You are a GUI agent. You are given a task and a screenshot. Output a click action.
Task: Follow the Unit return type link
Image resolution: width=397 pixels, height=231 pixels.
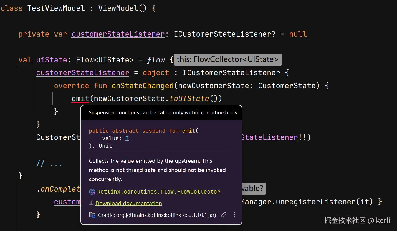click(x=105, y=146)
